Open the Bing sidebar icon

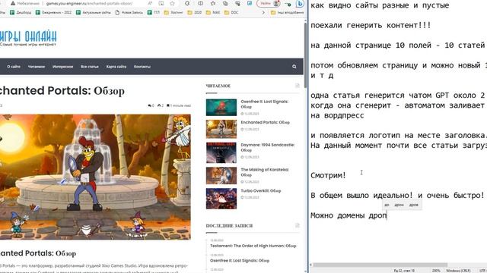click(300, 3)
